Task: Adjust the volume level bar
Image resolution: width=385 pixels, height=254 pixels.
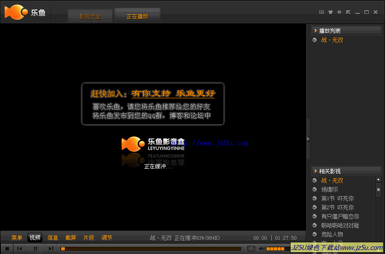Action: pos(278,249)
